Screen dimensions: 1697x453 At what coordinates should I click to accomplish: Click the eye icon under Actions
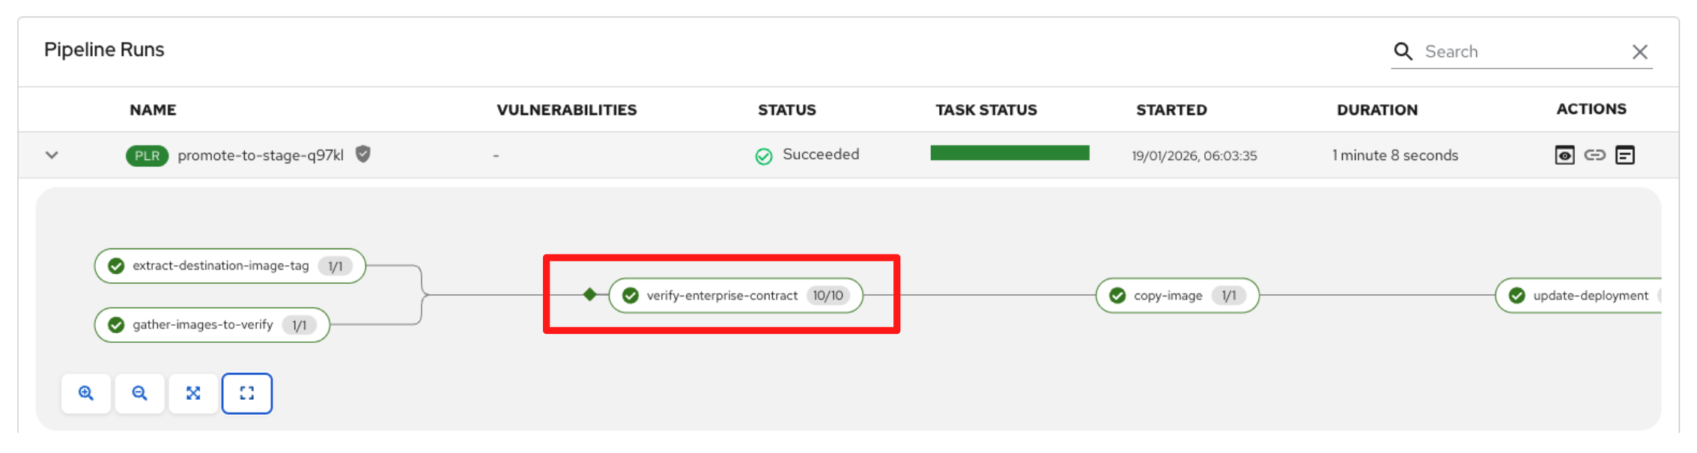pyautogui.click(x=1564, y=155)
